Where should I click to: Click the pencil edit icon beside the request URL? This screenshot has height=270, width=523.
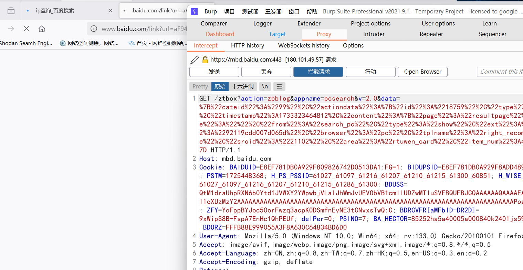195,60
